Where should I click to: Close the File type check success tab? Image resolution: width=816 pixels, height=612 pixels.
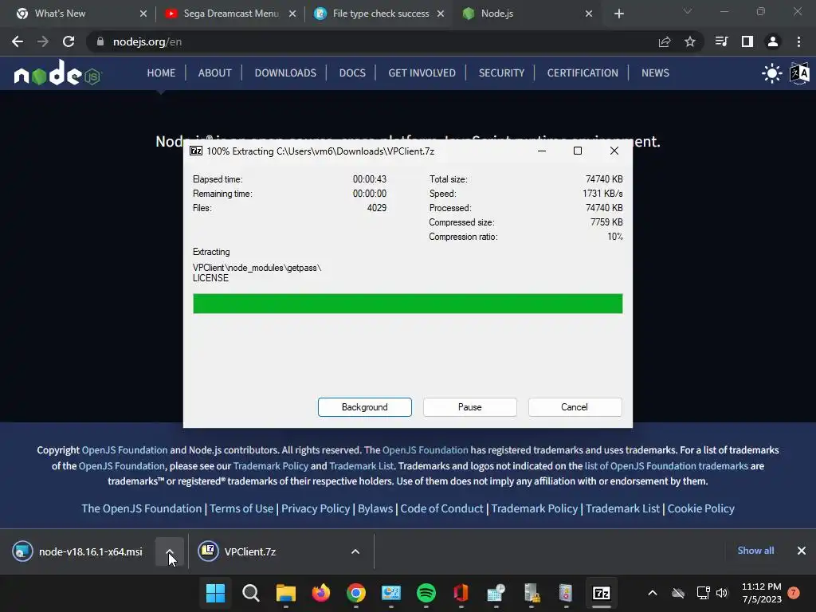(441, 14)
